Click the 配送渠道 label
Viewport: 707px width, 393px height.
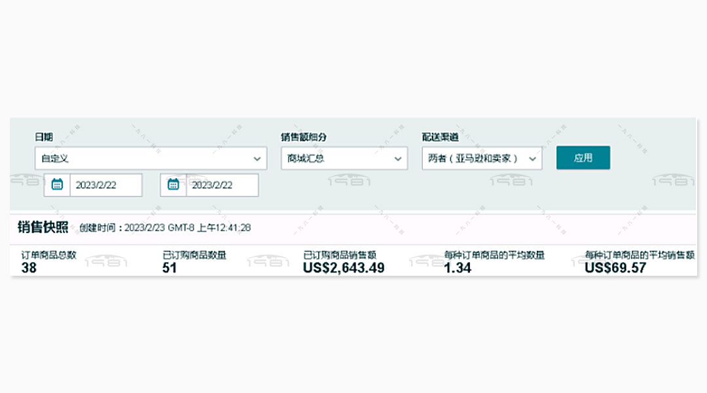point(440,137)
